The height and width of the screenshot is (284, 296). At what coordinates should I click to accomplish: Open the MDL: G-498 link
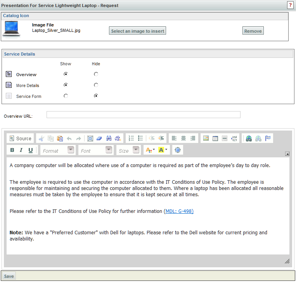179,211
